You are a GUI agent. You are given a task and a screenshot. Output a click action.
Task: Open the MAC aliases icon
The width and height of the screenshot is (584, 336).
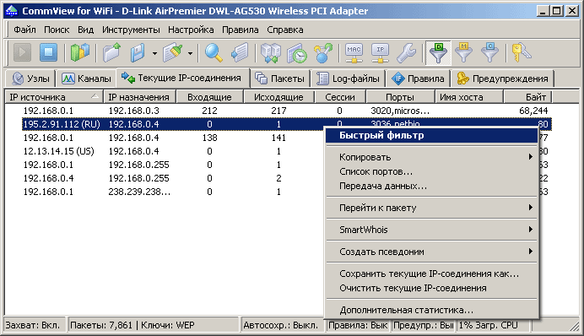(x=354, y=52)
